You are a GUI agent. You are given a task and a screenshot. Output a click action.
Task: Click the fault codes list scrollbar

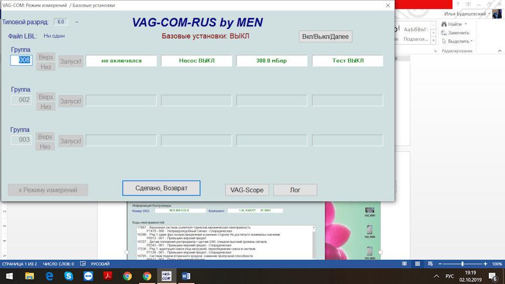(x=314, y=242)
